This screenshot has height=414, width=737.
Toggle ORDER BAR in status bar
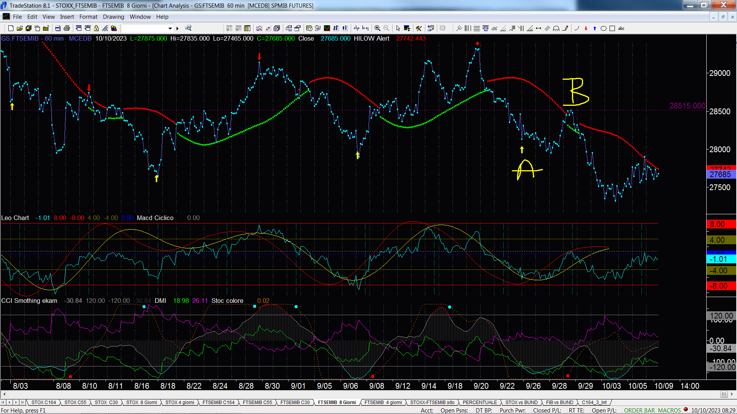[640, 411]
